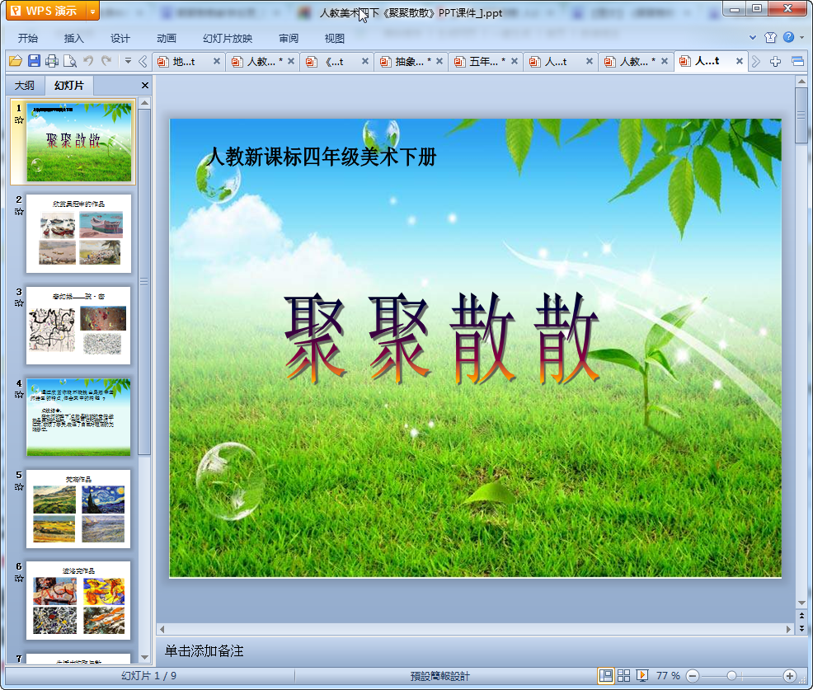Show the document window list icon
Image resolution: width=813 pixels, height=690 pixels.
click(x=797, y=62)
